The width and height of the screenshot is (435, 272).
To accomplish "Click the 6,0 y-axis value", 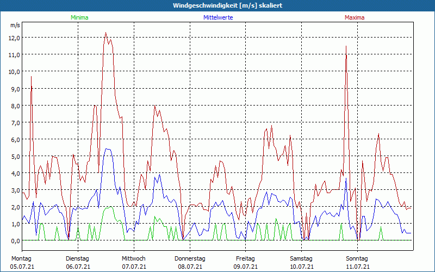I will point(15,139).
